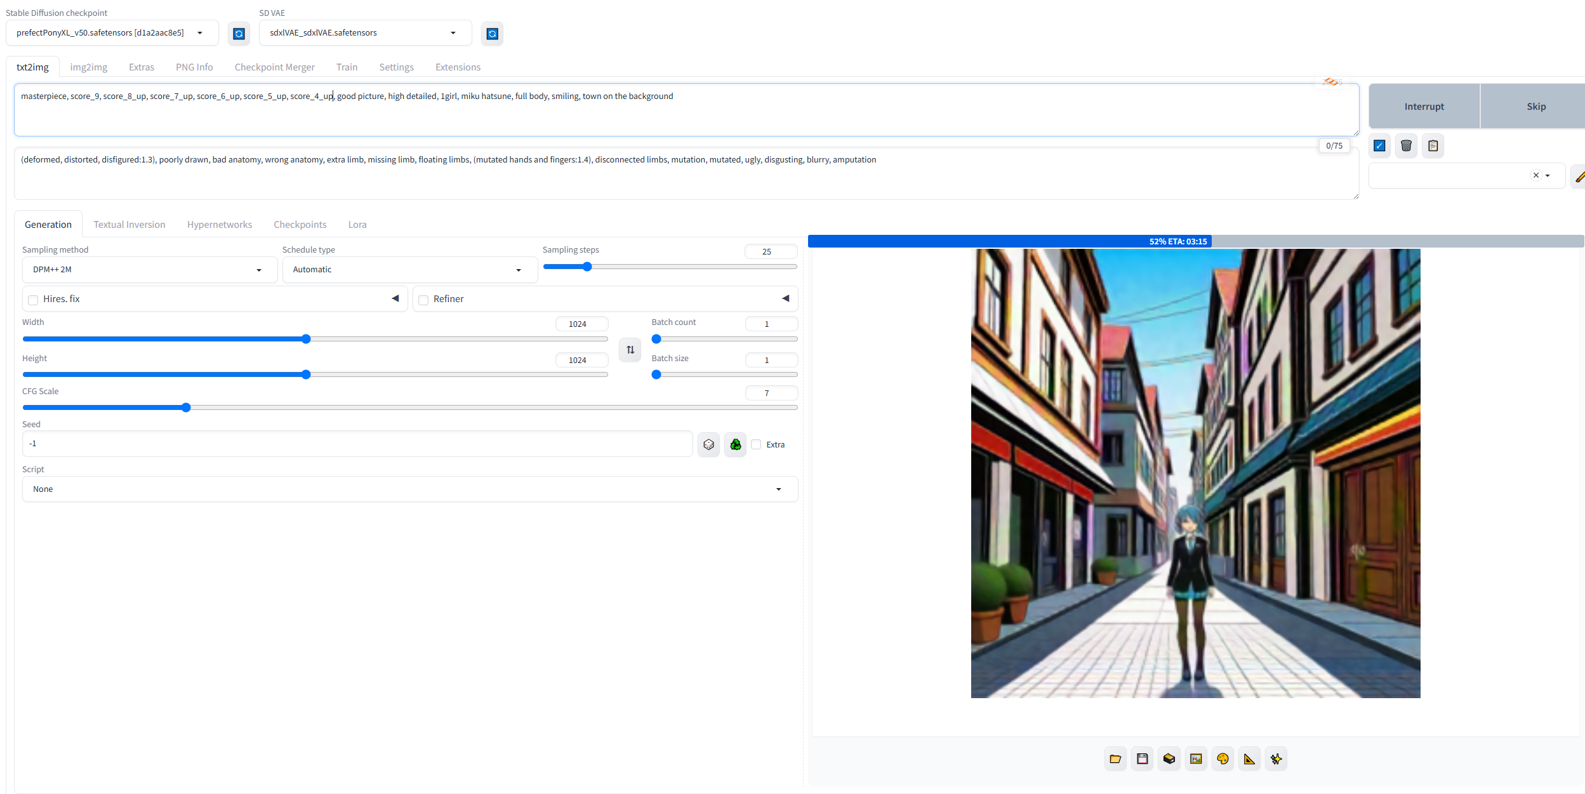The height and width of the screenshot is (794, 1585).
Task: Click the CFG Scale value field
Action: click(x=771, y=394)
